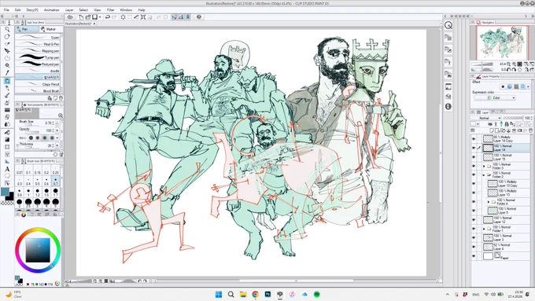
Task: Click the Save icon in command bar
Action: coord(95,17)
